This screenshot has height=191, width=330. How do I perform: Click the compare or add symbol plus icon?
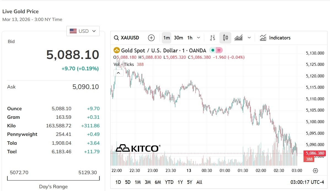coord(151,38)
